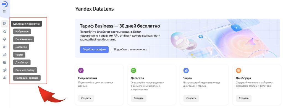Open Charts bar-graph icon in sidebar

tap(5, 55)
